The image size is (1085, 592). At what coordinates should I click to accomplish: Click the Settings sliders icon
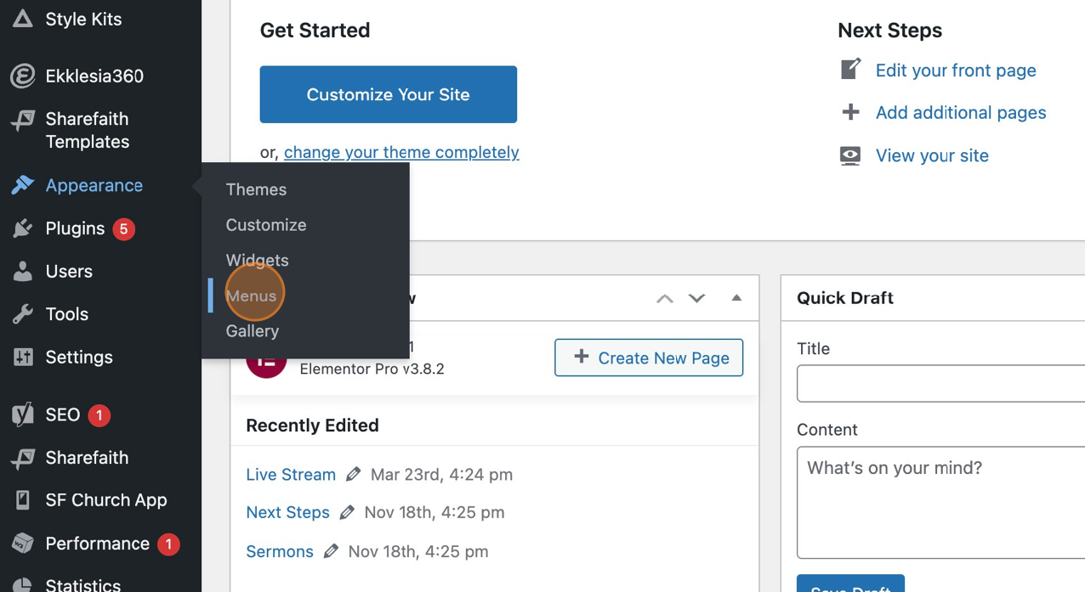[x=23, y=357]
